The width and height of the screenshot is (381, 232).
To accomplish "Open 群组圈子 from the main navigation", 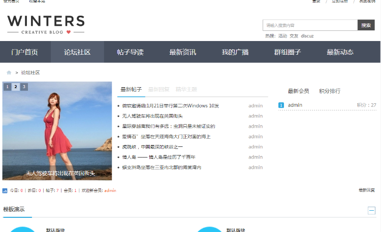I will (x=288, y=52).
